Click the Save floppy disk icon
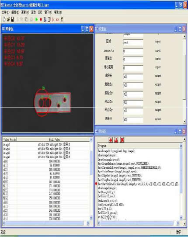Viewport: 188px width, 237px height. click(12, 19)
